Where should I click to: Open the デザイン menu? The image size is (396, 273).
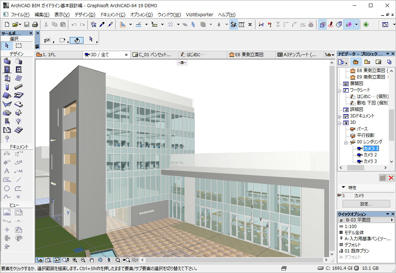[85, 15]
